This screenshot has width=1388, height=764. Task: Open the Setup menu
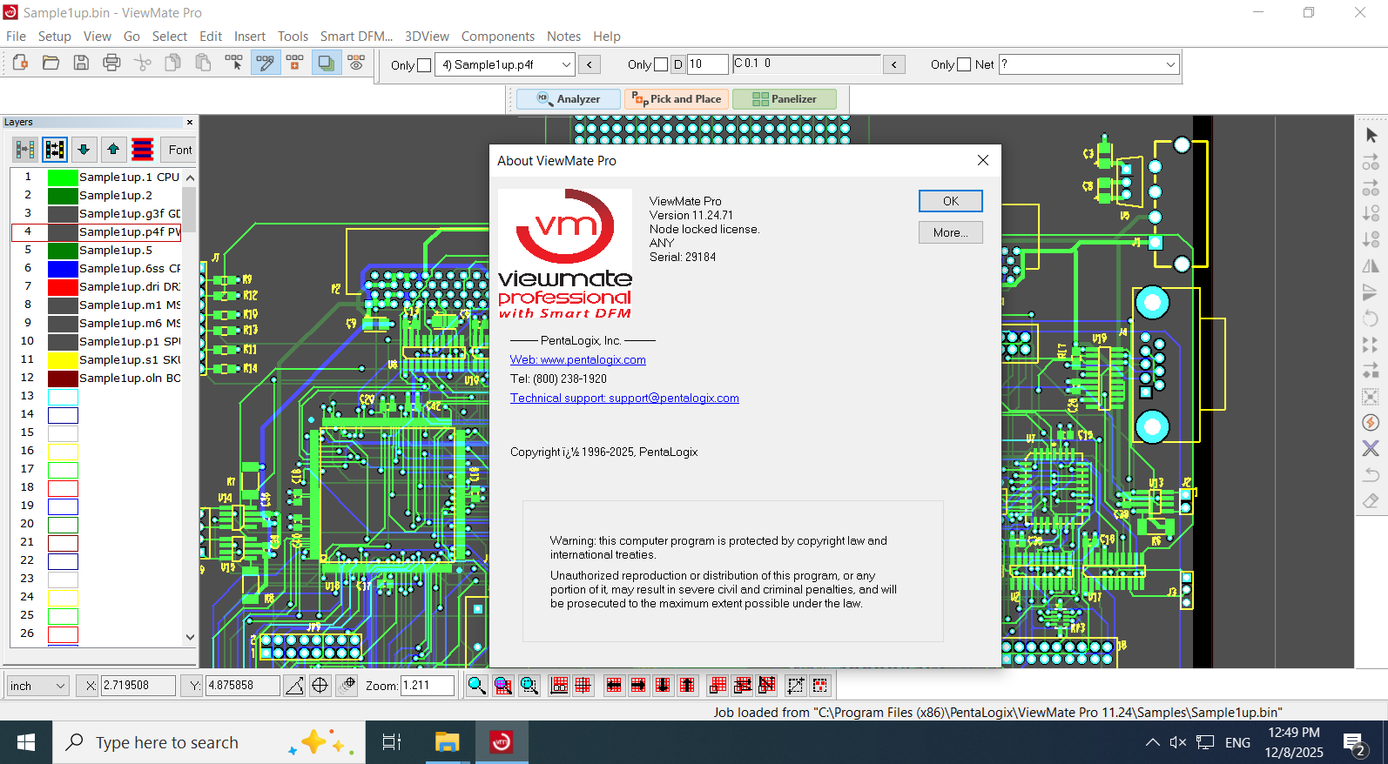tap(54, 37)
